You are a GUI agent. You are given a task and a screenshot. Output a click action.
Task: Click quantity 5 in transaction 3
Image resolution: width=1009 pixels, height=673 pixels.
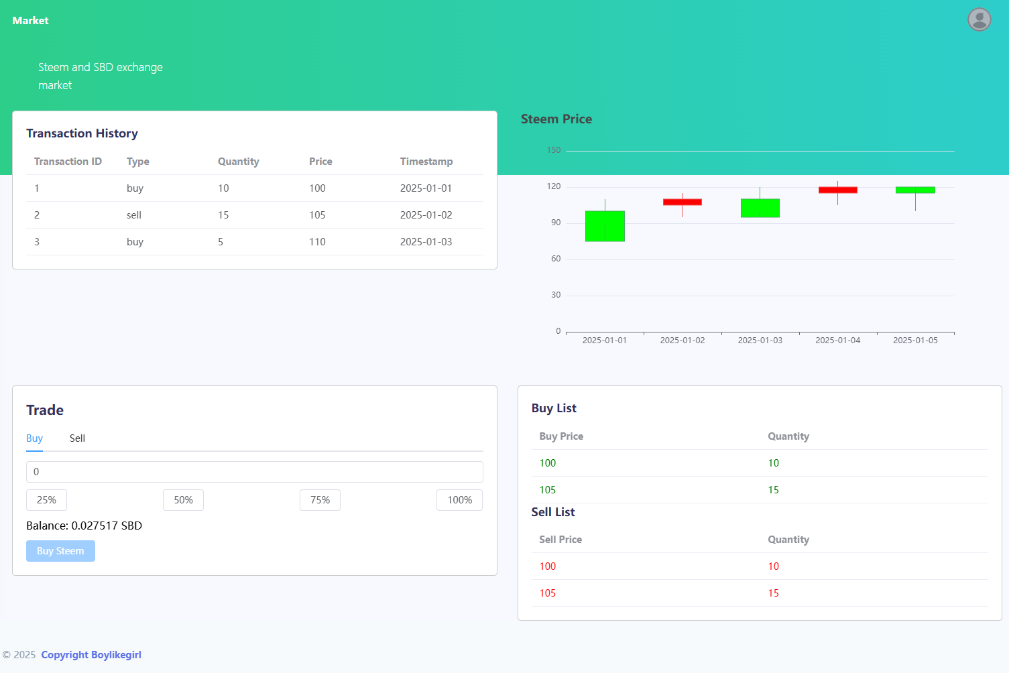point(221,242)
